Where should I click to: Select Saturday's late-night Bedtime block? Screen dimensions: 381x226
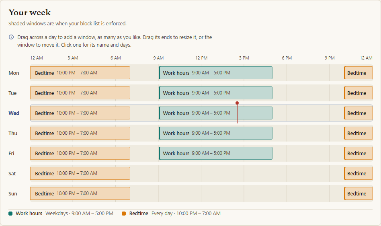pyautogui.click(x=358, y=173)
